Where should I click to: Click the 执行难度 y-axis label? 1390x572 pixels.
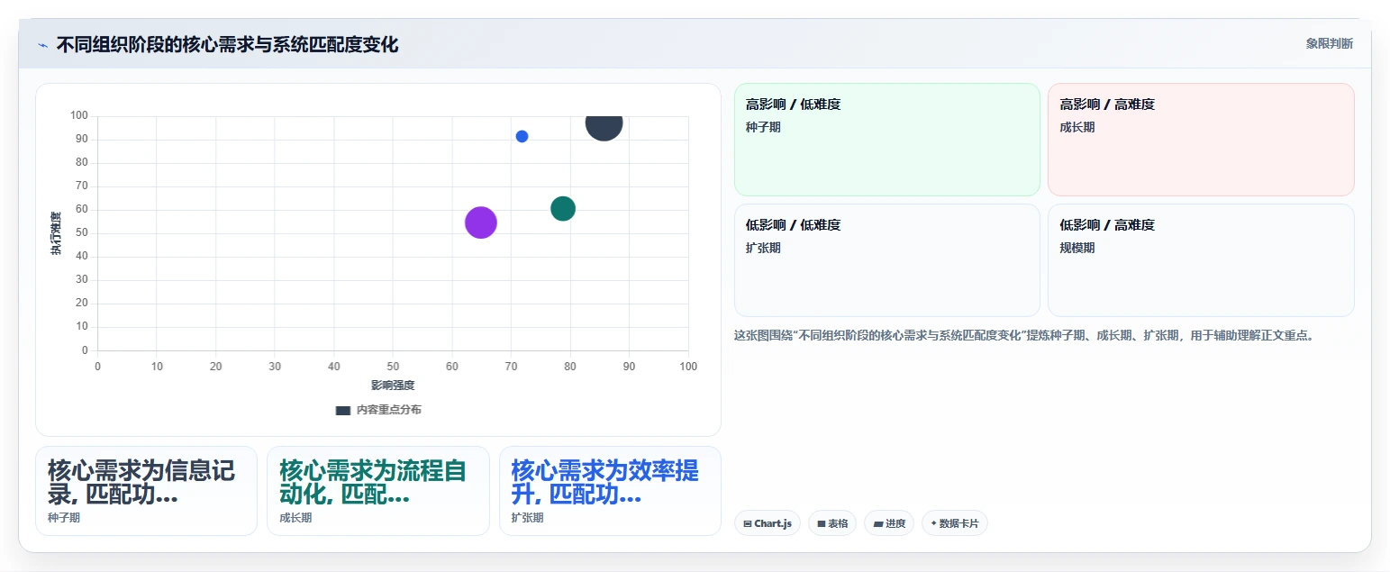tap(56, 233)
